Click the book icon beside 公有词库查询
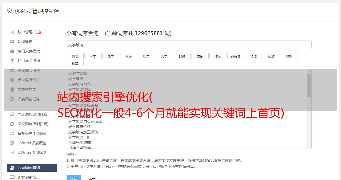Image resolution: width=341 pixels, height=180 pixels. point(12,168)
